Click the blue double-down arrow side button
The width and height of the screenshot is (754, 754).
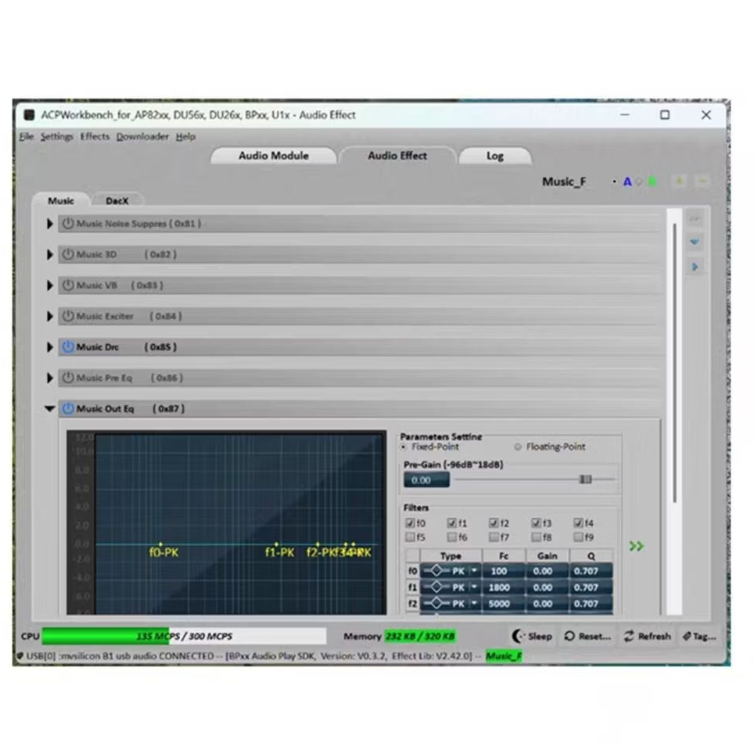(x=695, y=242)
